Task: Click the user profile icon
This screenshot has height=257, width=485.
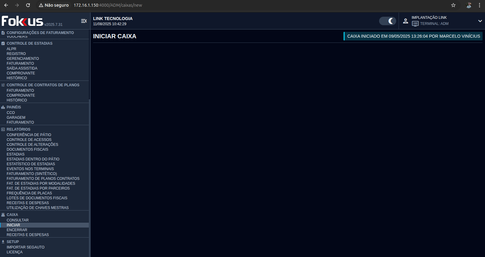Action: (x=405, y=21)
